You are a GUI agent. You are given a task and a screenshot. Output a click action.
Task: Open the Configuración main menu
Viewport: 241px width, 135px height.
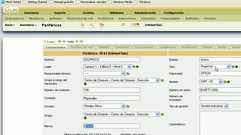(x=174, y=13)
